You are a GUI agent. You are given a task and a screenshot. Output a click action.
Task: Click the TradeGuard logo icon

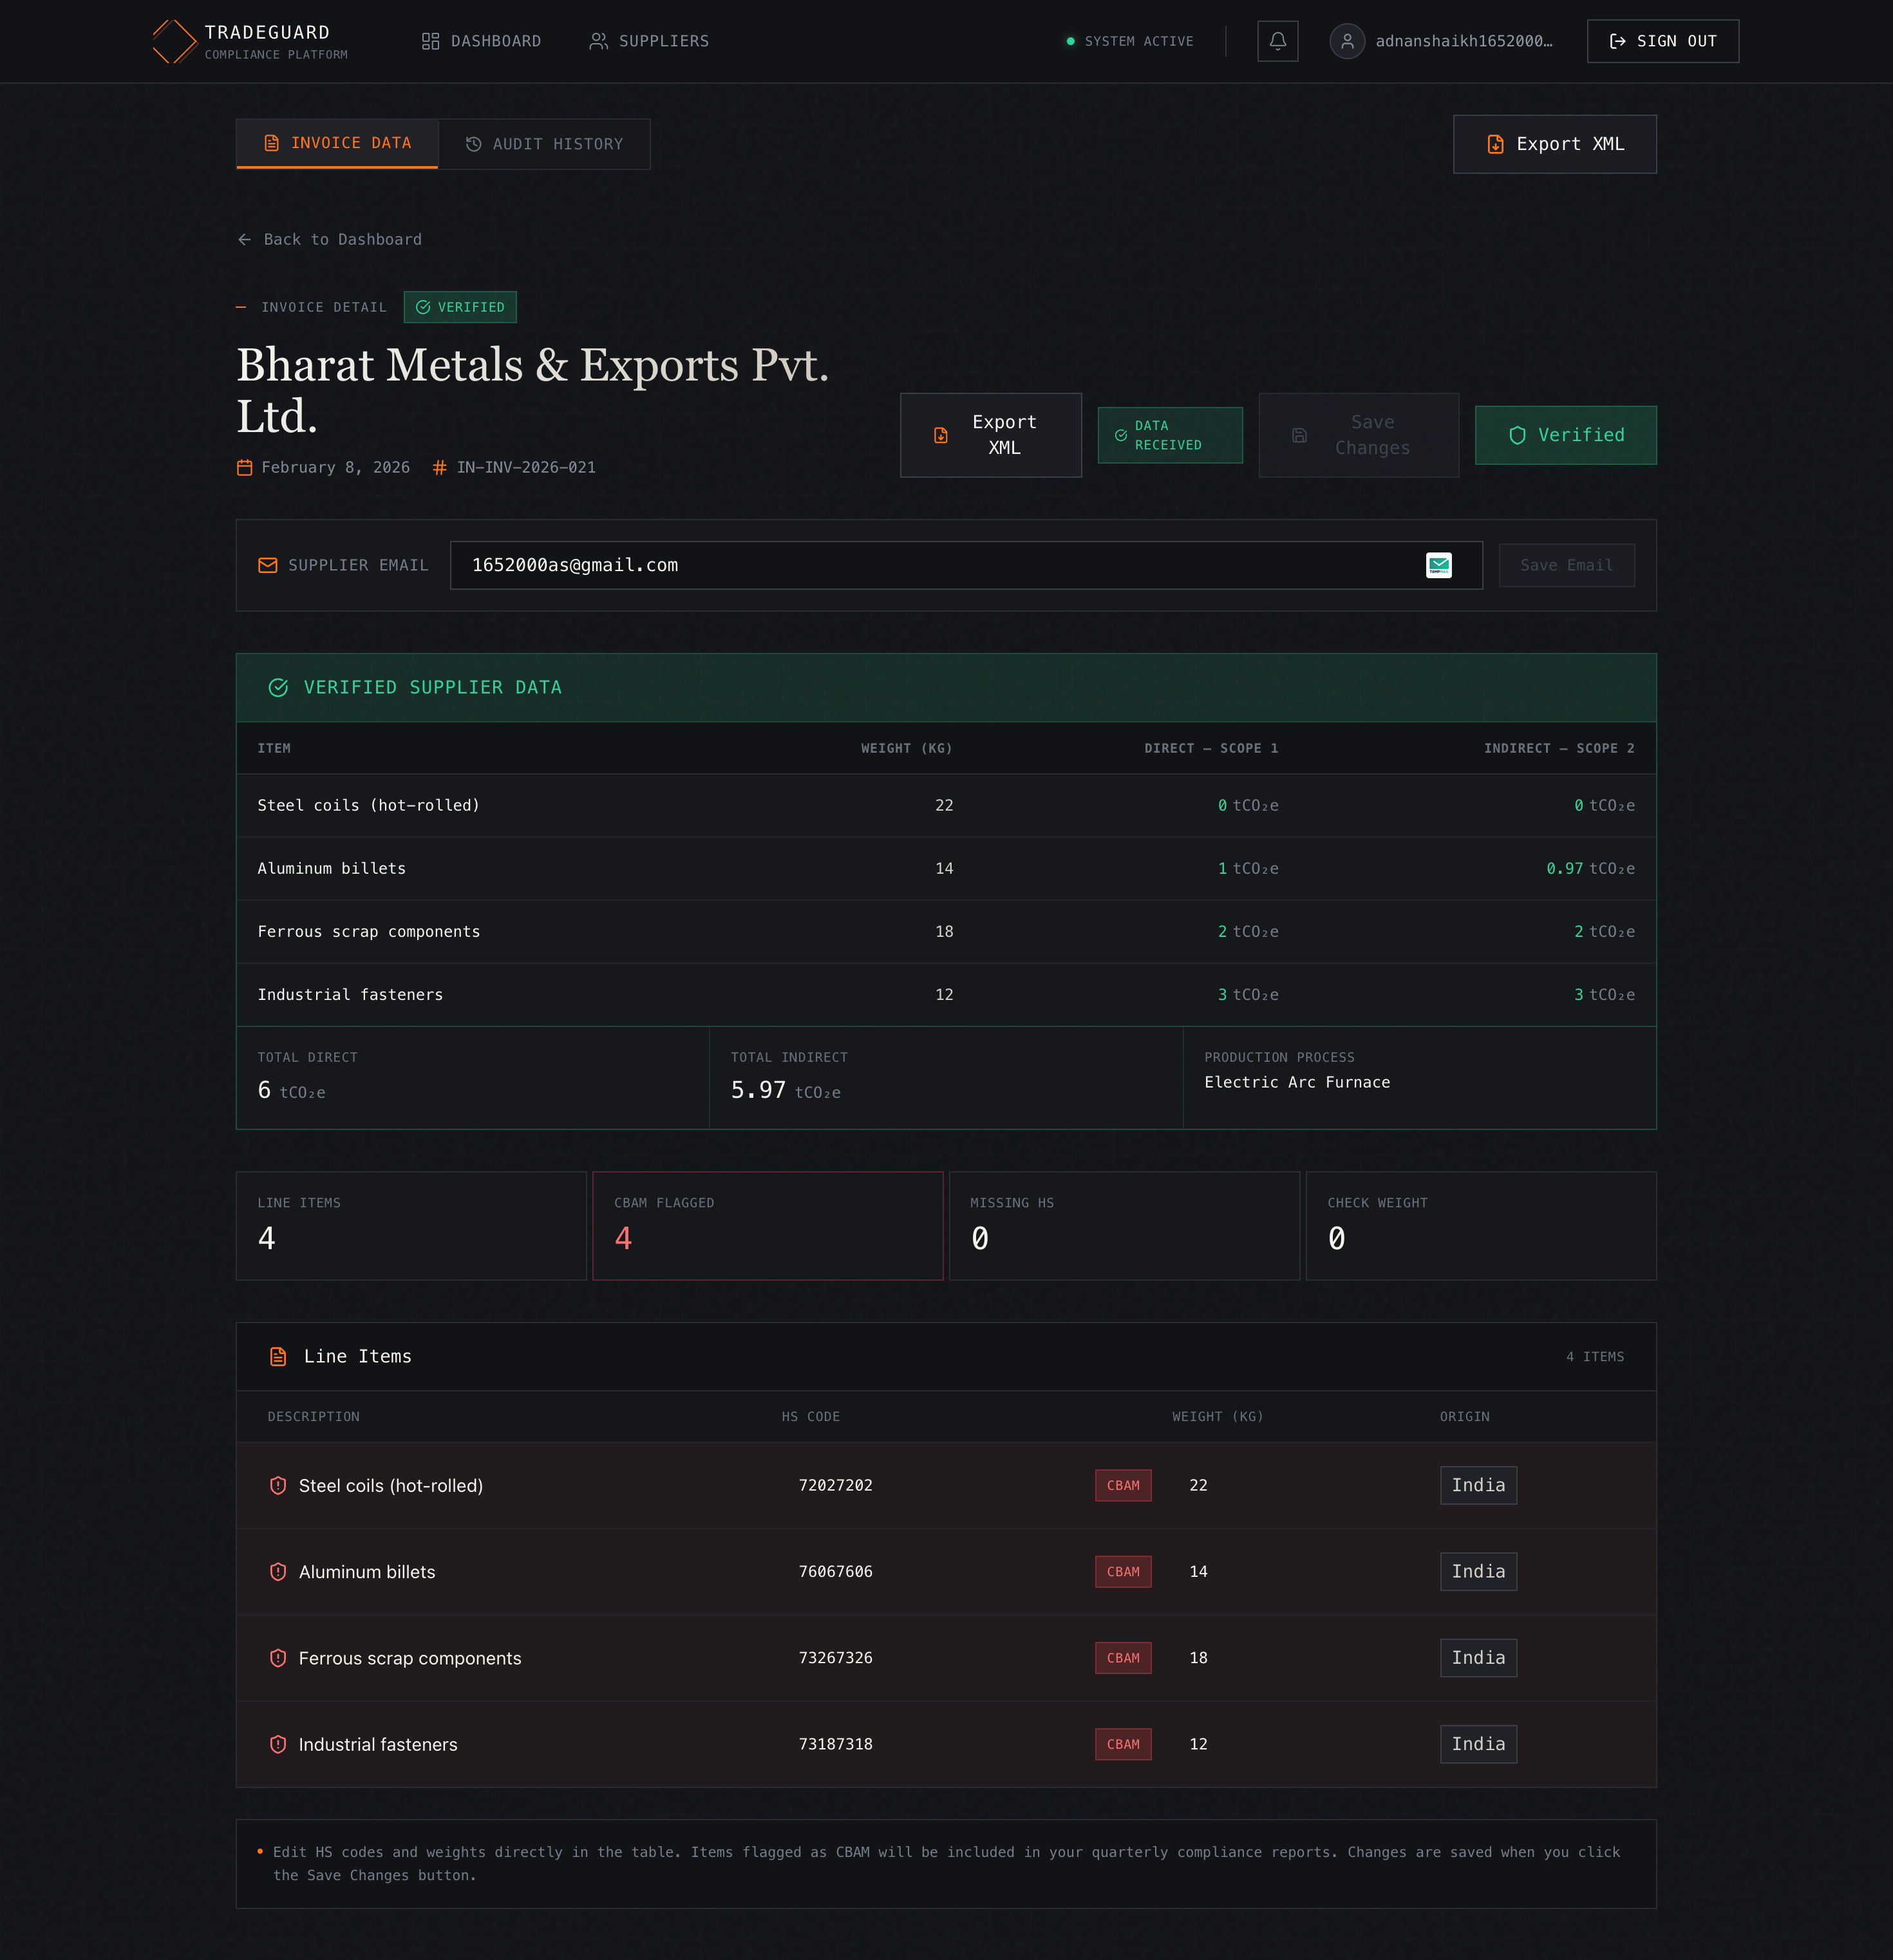[x=172, y=41]
